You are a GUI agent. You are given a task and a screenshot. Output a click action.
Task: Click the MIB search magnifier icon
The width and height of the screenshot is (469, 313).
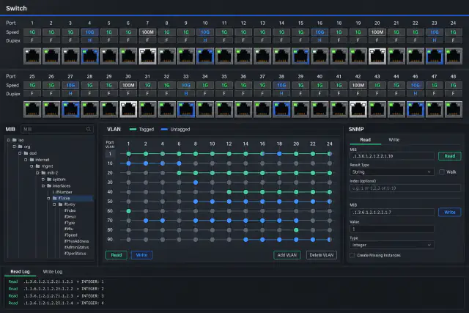(x=89, y=129)
